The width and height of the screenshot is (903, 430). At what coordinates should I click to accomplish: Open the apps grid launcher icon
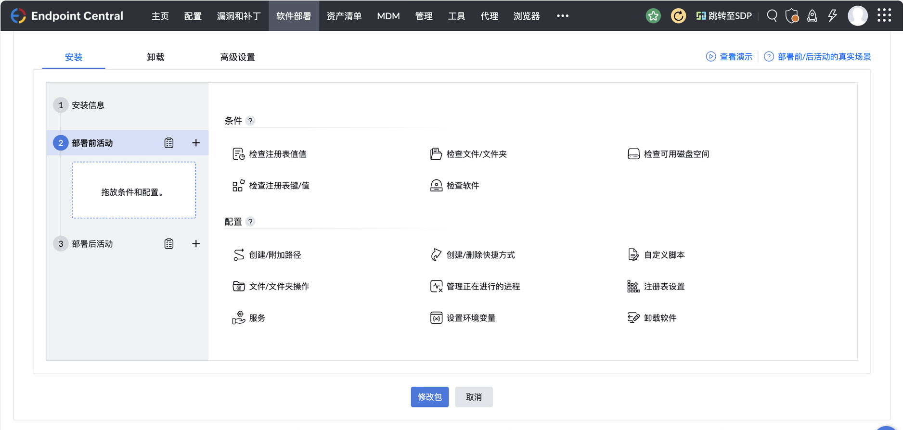(x=884, y=16)
